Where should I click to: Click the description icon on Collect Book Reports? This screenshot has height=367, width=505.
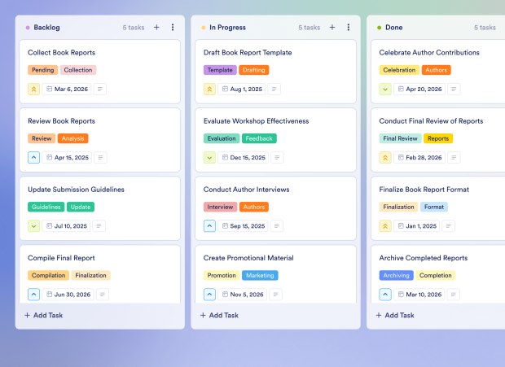[x=101, y=90]
